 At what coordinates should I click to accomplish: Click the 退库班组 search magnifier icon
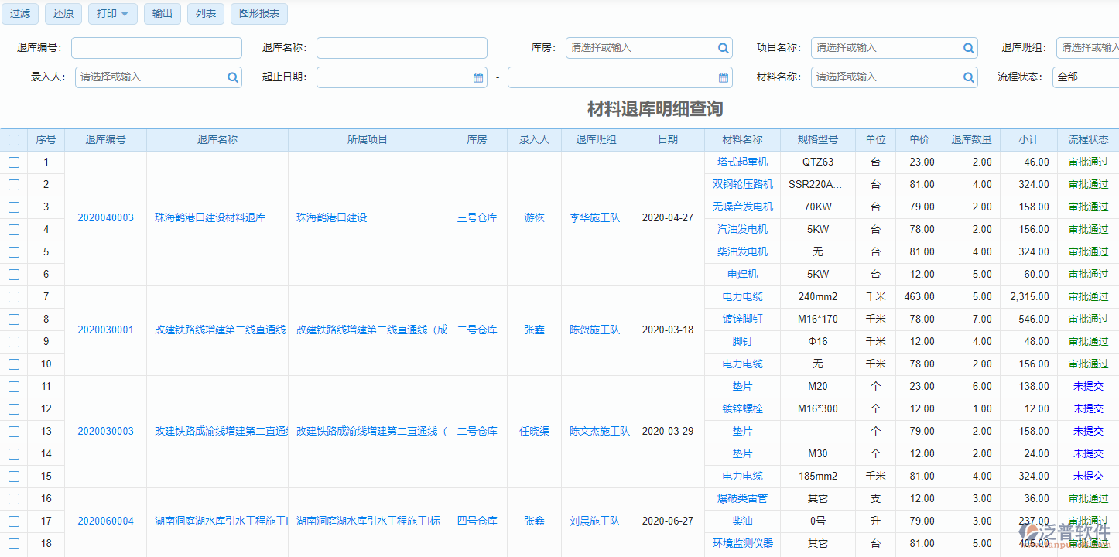tap(1115, 47)
